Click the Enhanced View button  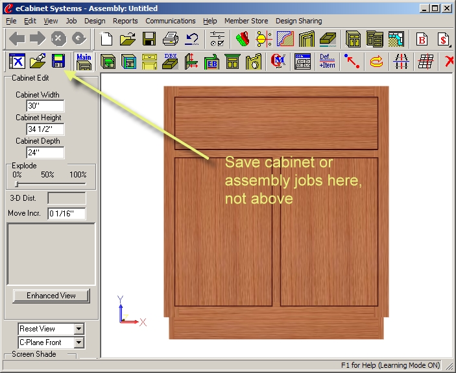point(51,296)
